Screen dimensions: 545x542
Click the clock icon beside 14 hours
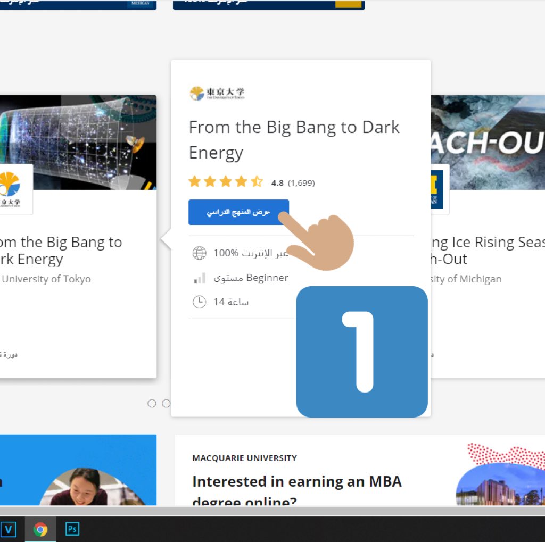[x=199, y=302]
